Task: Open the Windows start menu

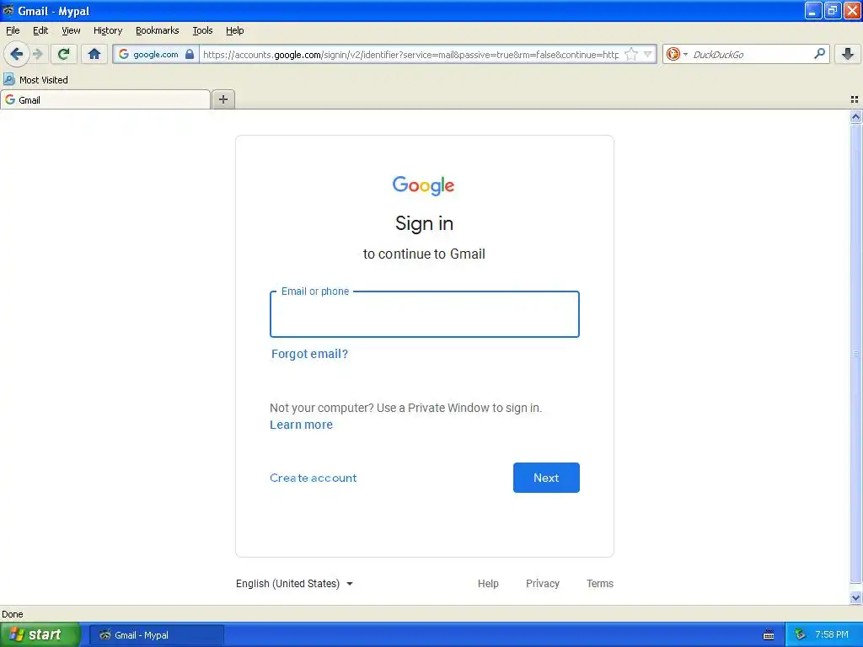Action: pyautogui.click(x=40, y=635)
